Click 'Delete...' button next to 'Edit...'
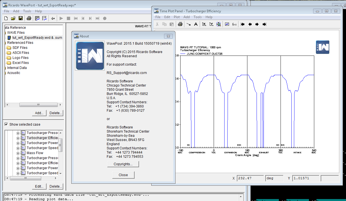 coord(56,186)
